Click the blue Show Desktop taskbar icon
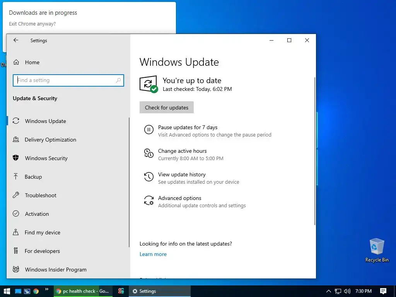 (x=18, y=291)
